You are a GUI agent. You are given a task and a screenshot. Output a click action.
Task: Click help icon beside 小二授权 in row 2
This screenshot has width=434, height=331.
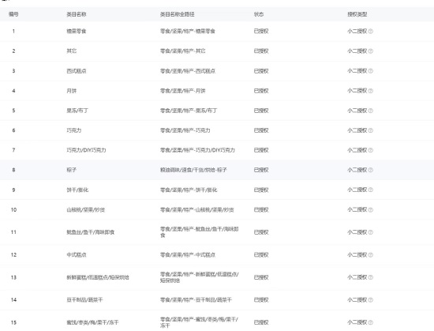click(371, 51)
